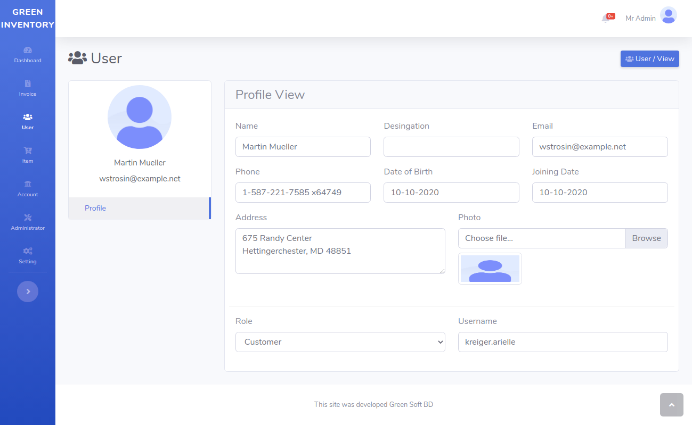Image resolution: width=692 pixels, height=425 pixels.
Task: Click the notification bell icon
Action: [606, 19]
